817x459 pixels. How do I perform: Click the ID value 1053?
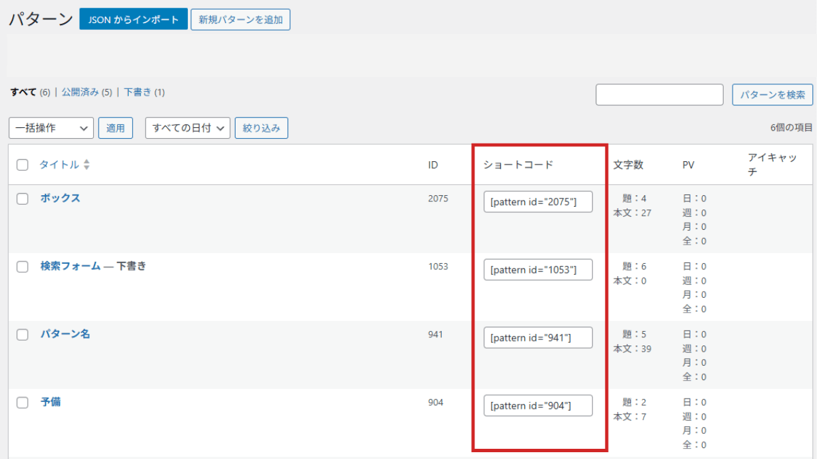[438, 267]
